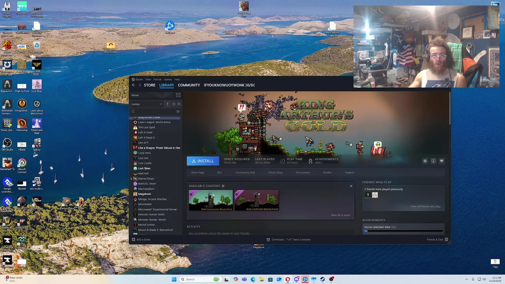Open the game info icon
This screenshot has width=505, height=284.
(x=433, y=161)
